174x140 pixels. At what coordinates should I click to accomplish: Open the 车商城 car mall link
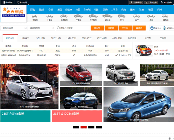click(87, 10)
